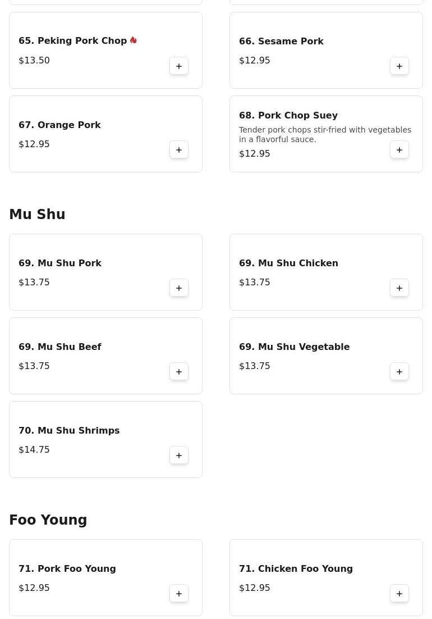Add Peking Pork Chop to cart

click(x=179, y=66)
